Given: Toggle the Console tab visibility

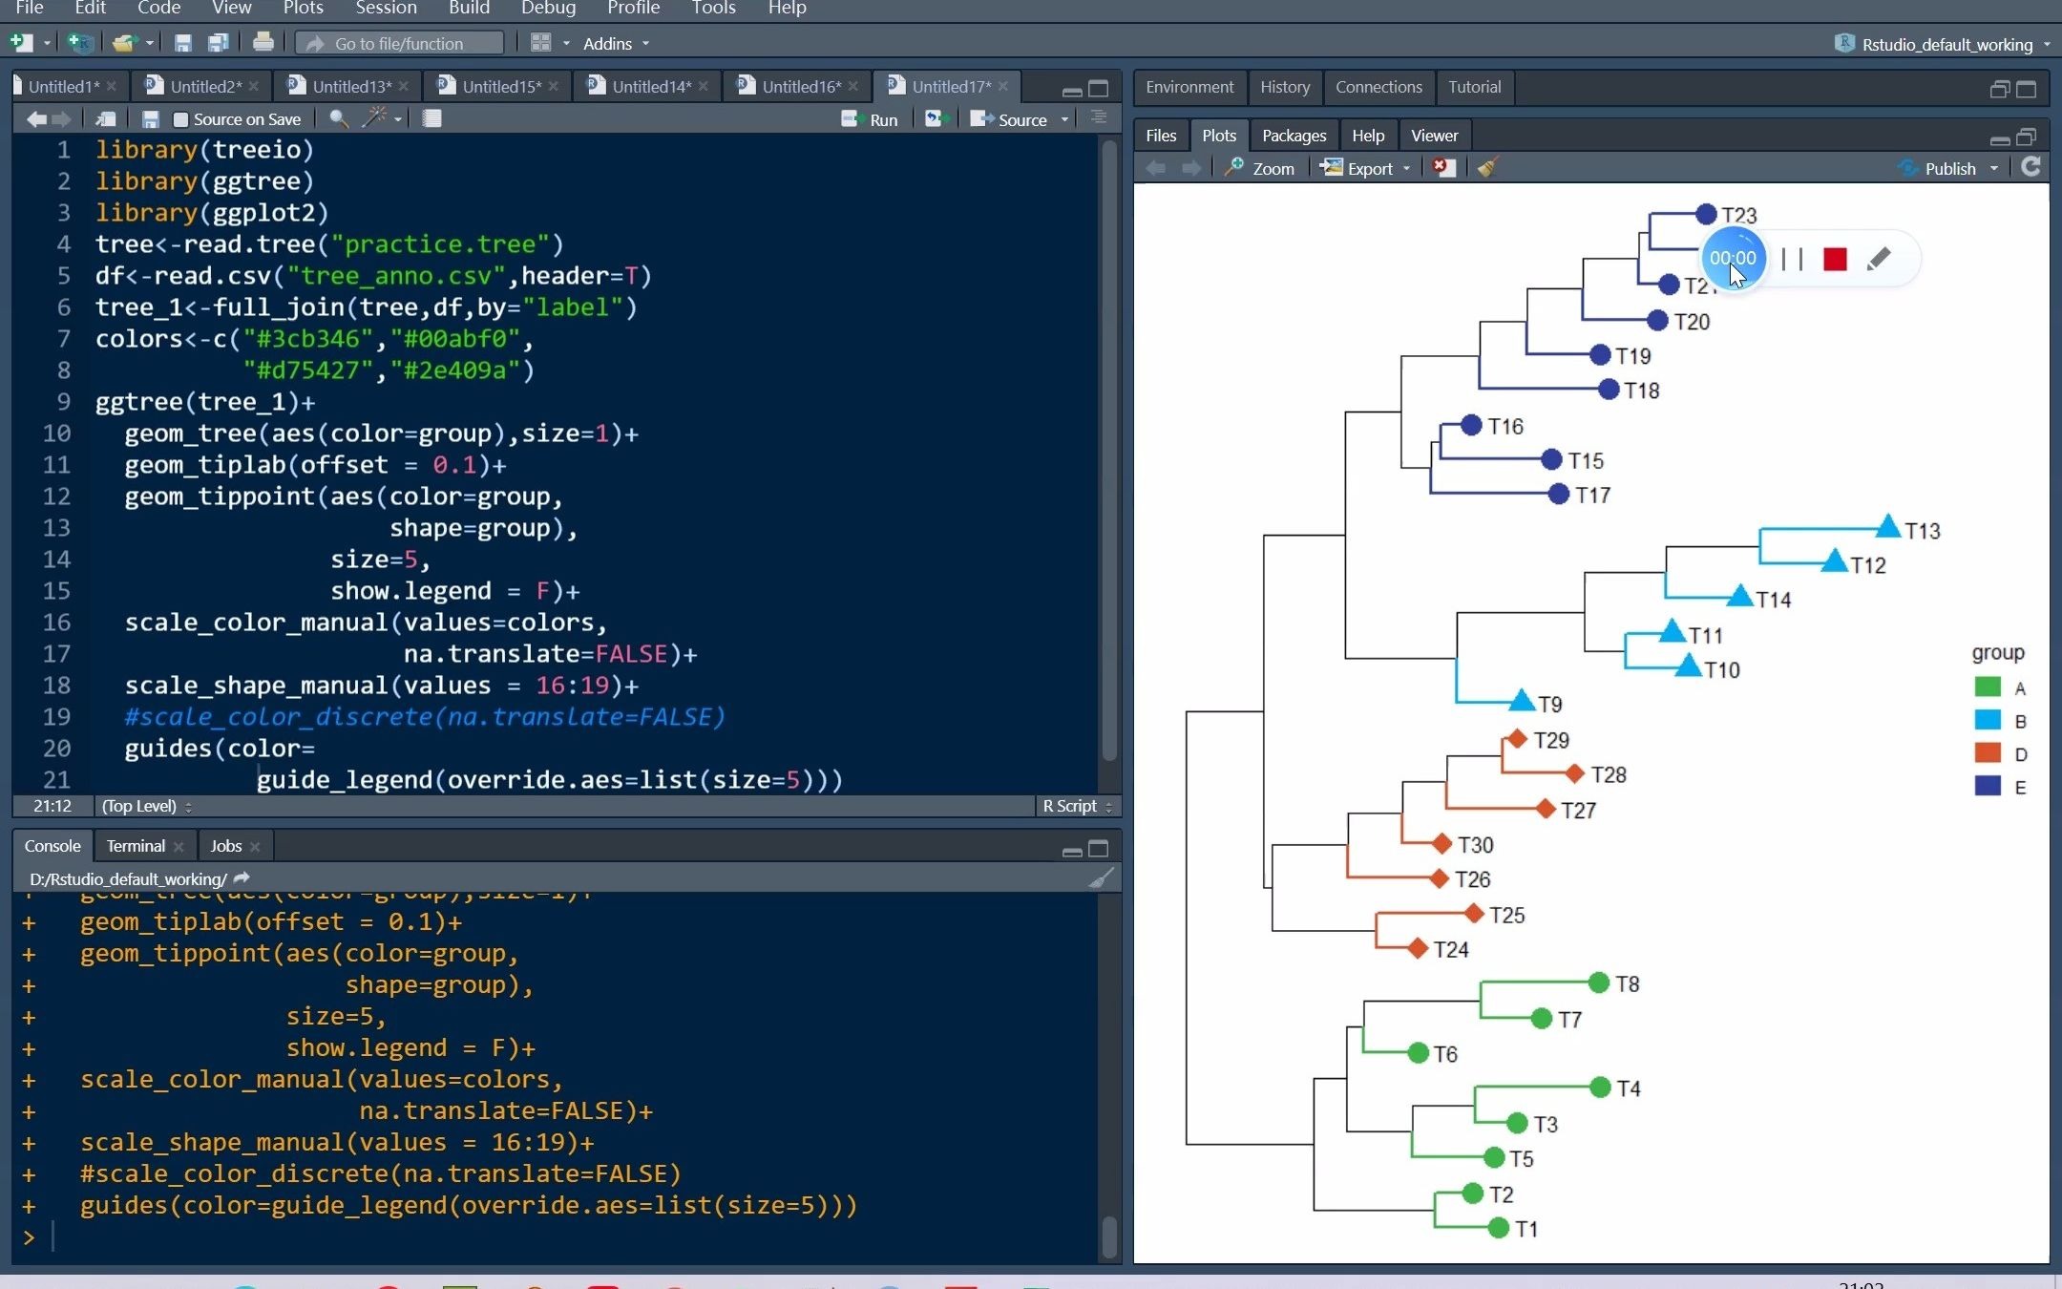Looking at the screenshot, I should [51, 845].
